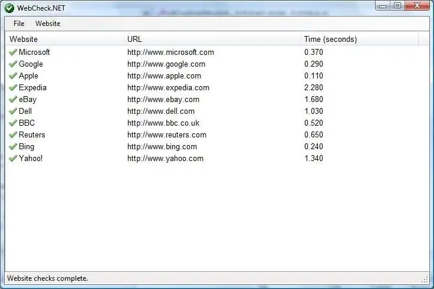This screenshot has width=434, height=289.
Task: Open the Website menu
Action: click(x=48, y=24)
